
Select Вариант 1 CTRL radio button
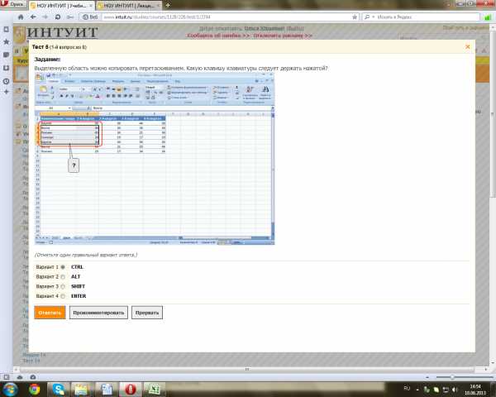pyautogui.click(x=63, y=267)
